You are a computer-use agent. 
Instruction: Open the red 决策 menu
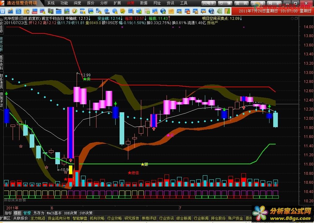click(130, 3)
